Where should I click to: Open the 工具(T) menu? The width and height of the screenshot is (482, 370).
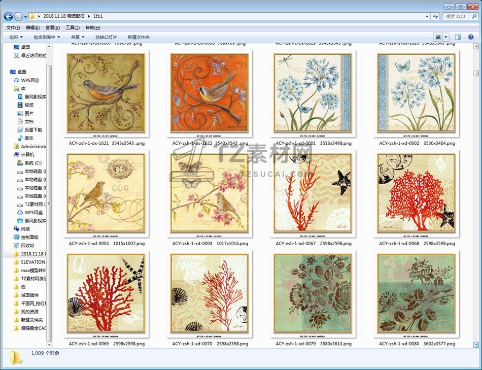[x=72, y=27]
